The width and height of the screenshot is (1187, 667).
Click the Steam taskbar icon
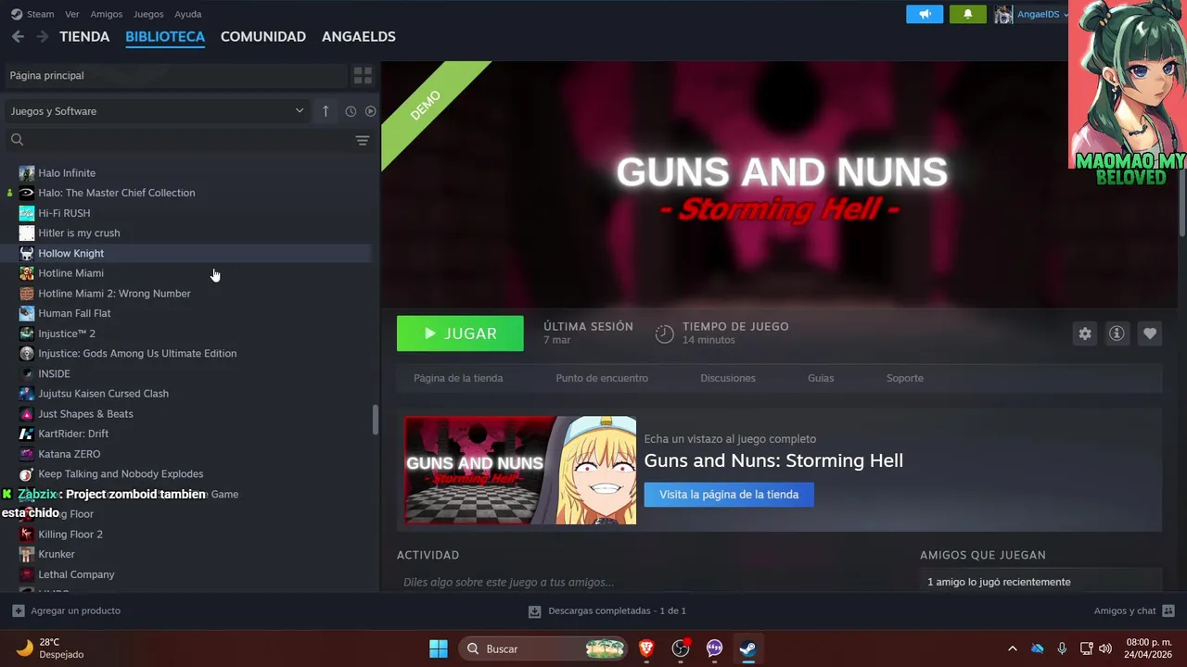(x=747, y=648)
